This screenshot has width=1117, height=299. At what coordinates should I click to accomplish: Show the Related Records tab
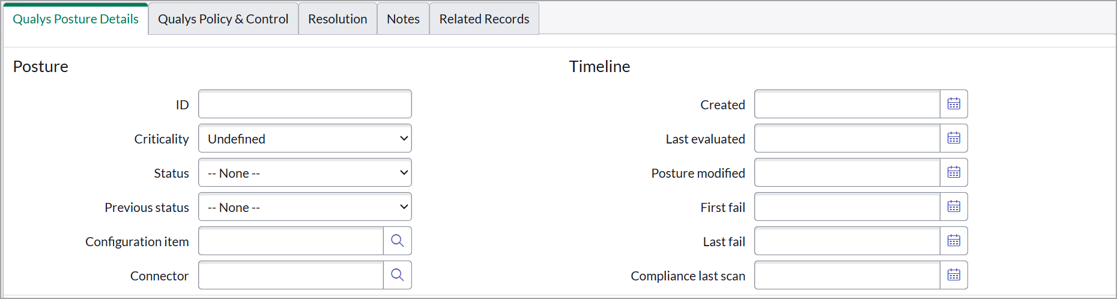click(484, 19)
